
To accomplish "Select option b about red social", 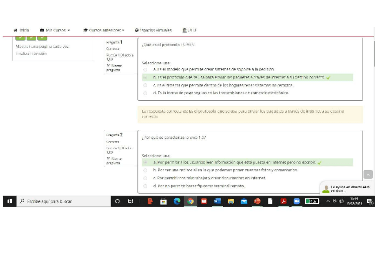I will click(x=145, y=170).
